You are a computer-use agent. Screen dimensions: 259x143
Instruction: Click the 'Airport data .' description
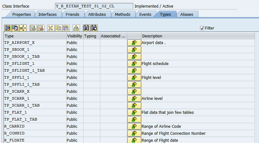point(153,43)
